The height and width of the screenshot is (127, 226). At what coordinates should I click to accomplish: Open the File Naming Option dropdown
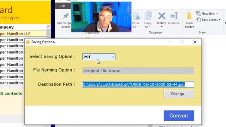(x=138, y=71)
